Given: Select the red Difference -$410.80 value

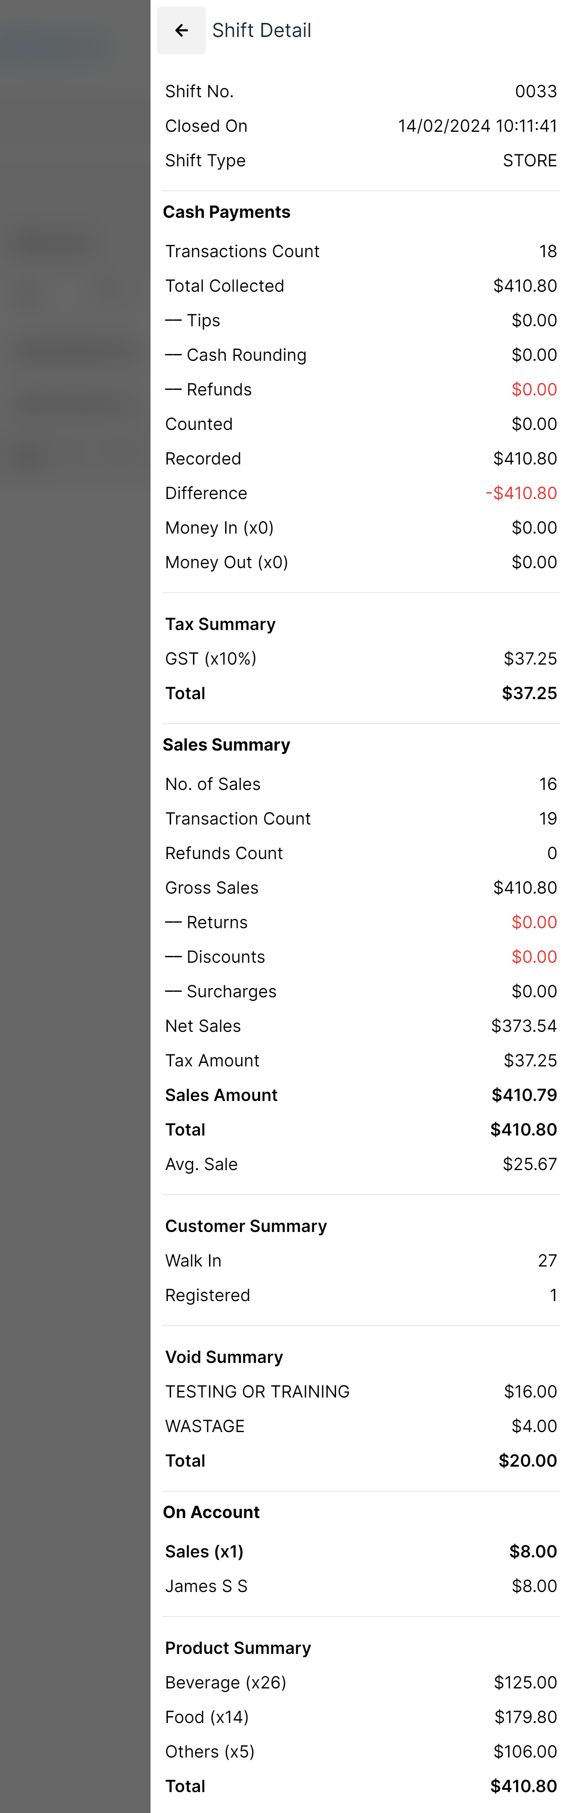Looking at the screenshot, I should (521, 493).
